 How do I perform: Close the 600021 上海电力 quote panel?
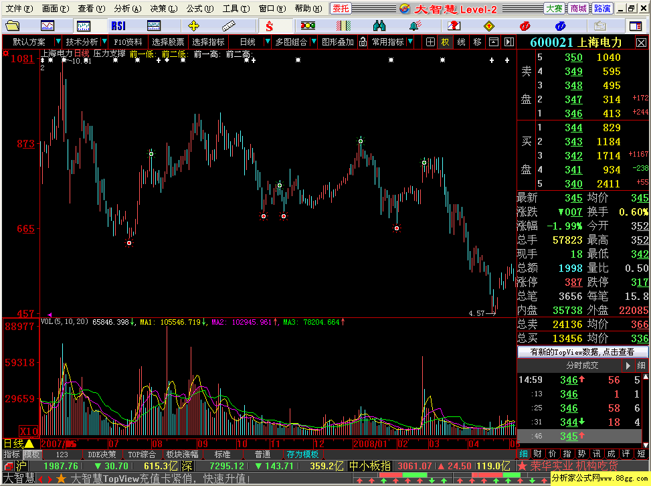coord(641,43)
